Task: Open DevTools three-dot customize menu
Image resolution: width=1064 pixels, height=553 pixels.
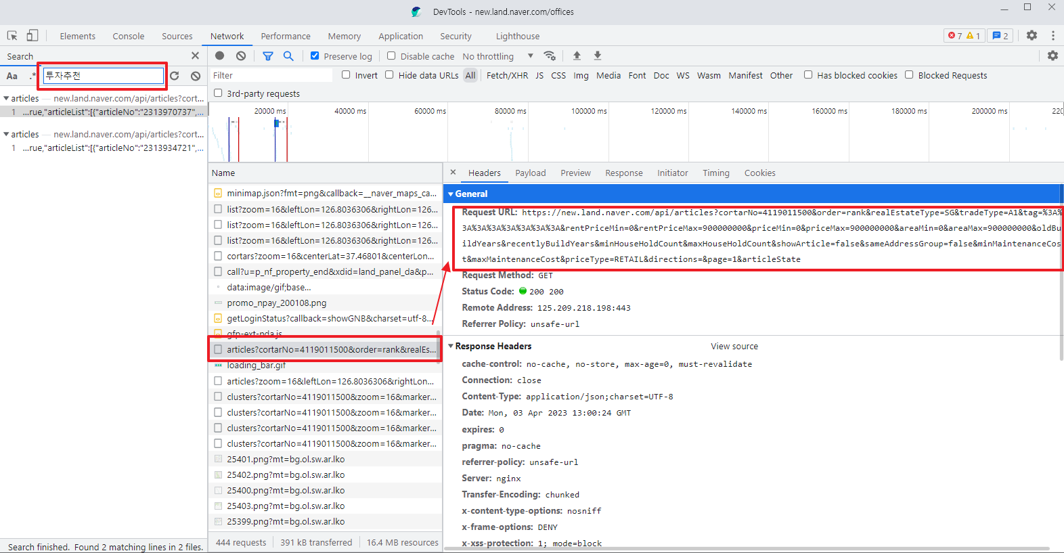Action: pos(1053,35)
